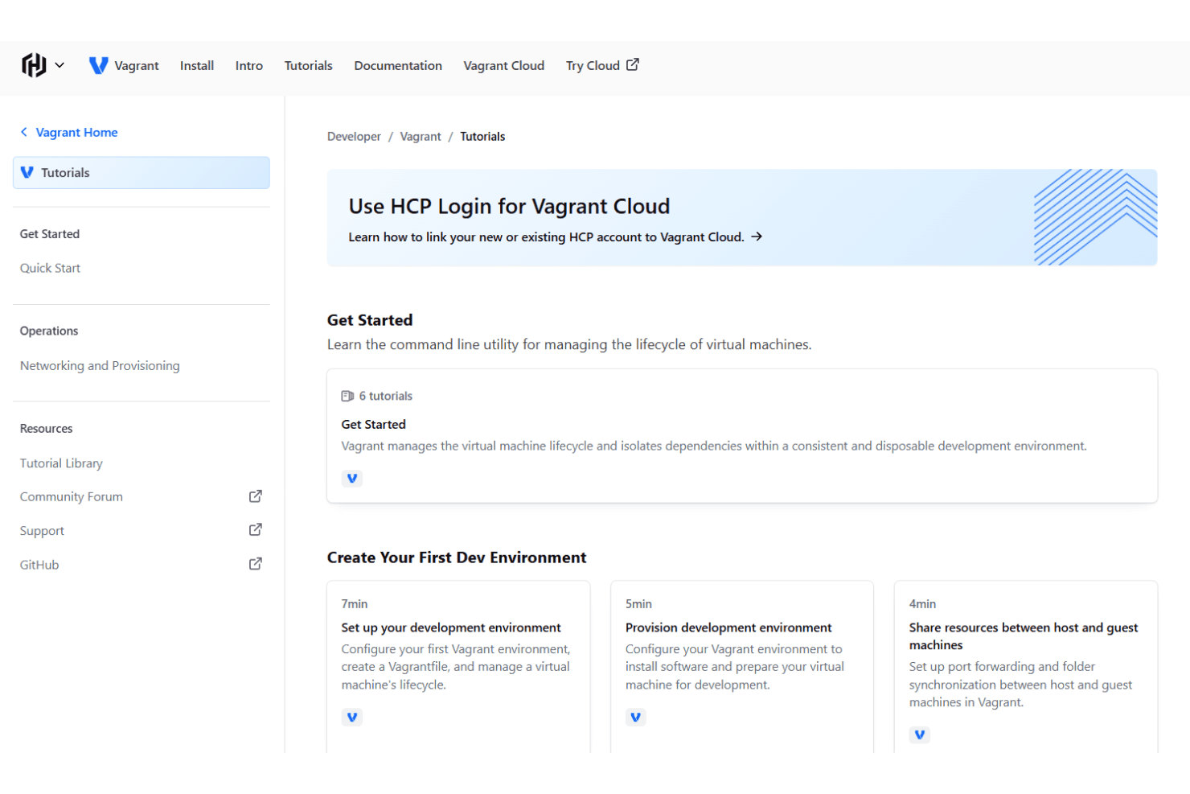
Task: Click external link icon next to Community Forum
Action: [256, 496]
